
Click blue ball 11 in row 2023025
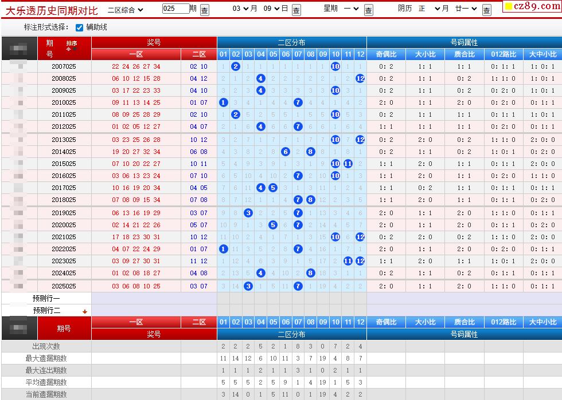pos(348,261)
